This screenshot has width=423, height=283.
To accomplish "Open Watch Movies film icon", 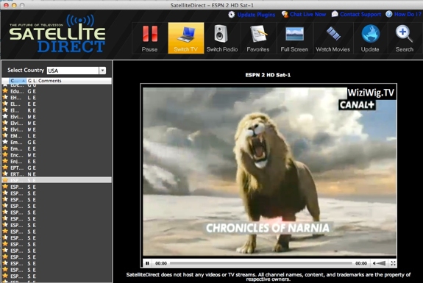I will (333, 34).
